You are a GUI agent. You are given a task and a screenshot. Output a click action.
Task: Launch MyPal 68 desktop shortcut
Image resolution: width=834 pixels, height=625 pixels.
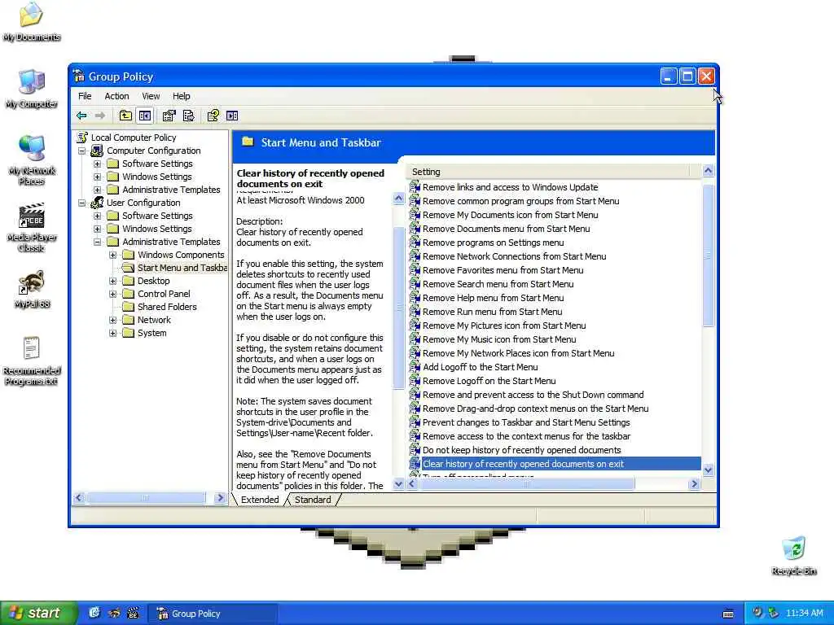click(32, 291)
